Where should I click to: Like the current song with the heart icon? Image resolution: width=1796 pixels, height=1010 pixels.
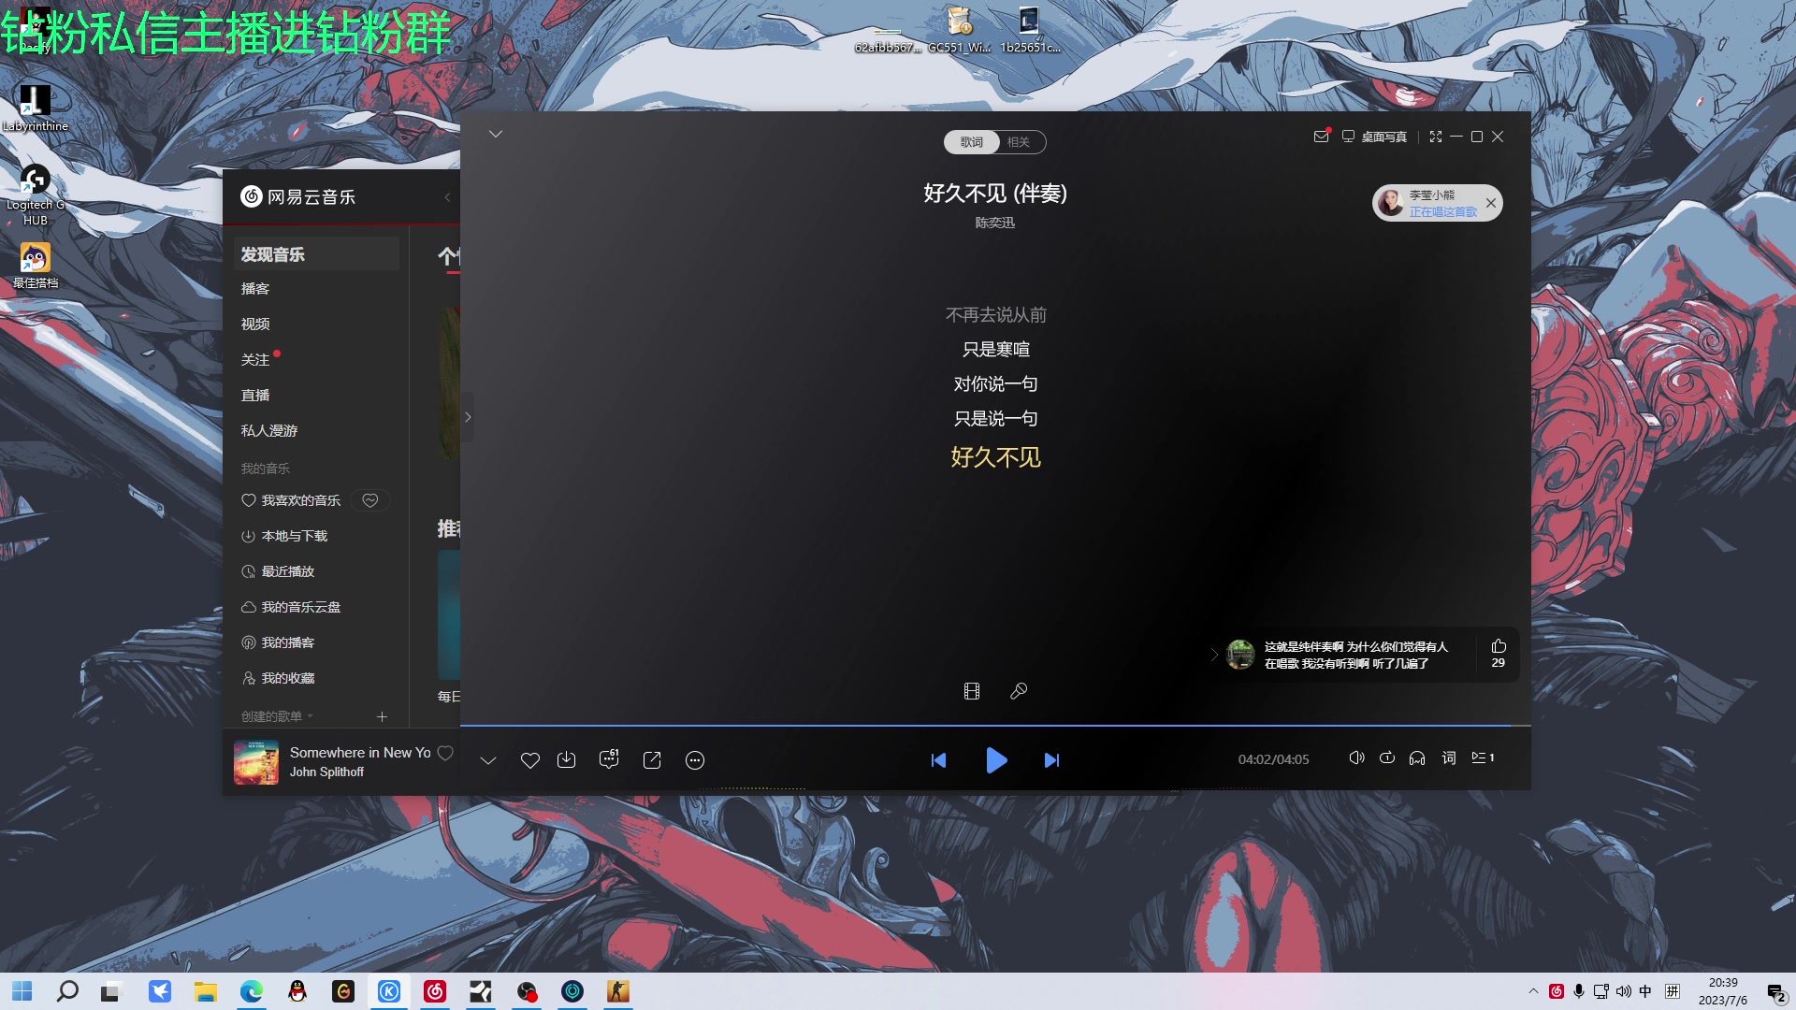(x=530, y=760)
